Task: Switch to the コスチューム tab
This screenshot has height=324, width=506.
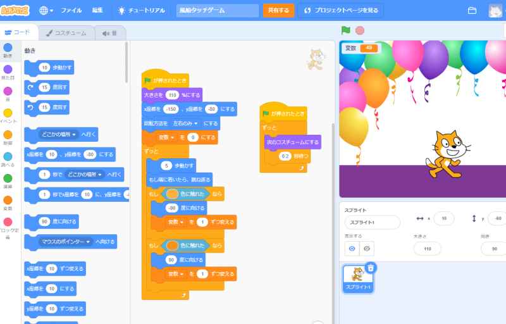Action: (x=66, y=33)
